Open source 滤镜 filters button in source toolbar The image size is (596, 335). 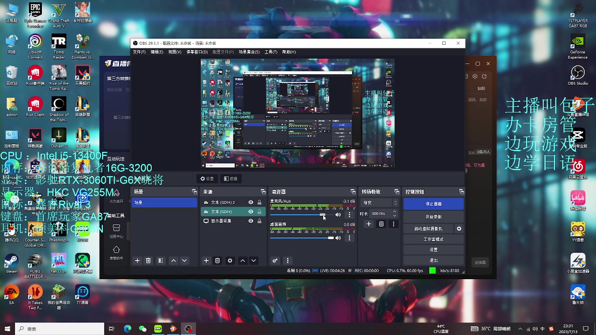(x=230, y=179)
